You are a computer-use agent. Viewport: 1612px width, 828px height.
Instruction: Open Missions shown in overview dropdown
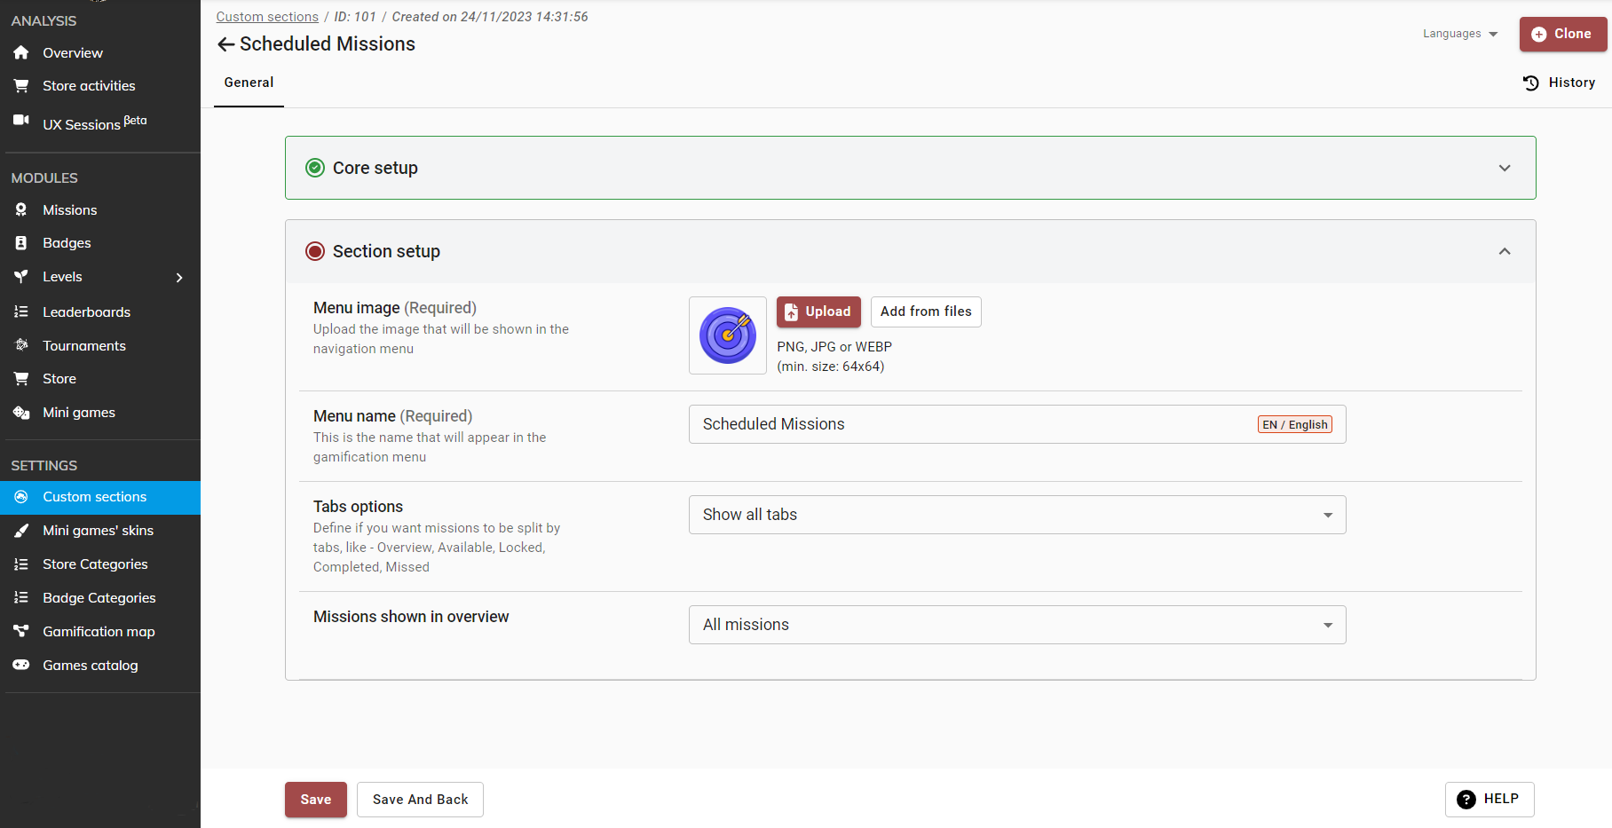(x=1016, y=625)
